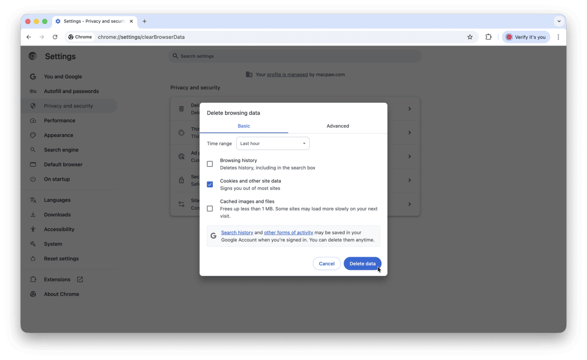Screen dimensions: 587x360
Task: Expand the Third-party cookies row chevron
Action: (409, 132)
